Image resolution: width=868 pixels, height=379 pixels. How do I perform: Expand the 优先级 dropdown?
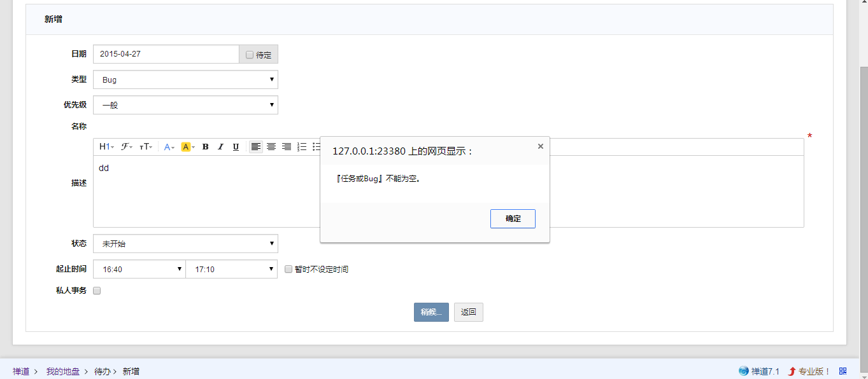click(x=185, y=105)
